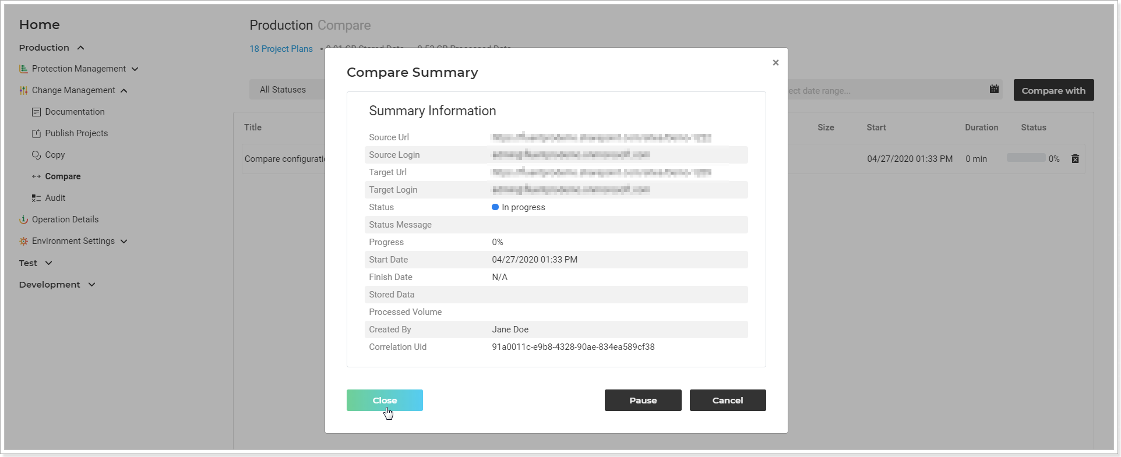Click the Development section label
Viewport: 1121px width, 457px height.
pyautogui.click(x=50, y=285)
